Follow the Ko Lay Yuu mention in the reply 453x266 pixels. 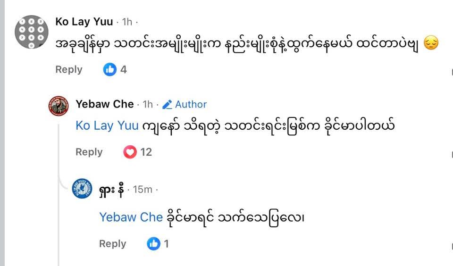pyautogui.click(x=107, y=125)
